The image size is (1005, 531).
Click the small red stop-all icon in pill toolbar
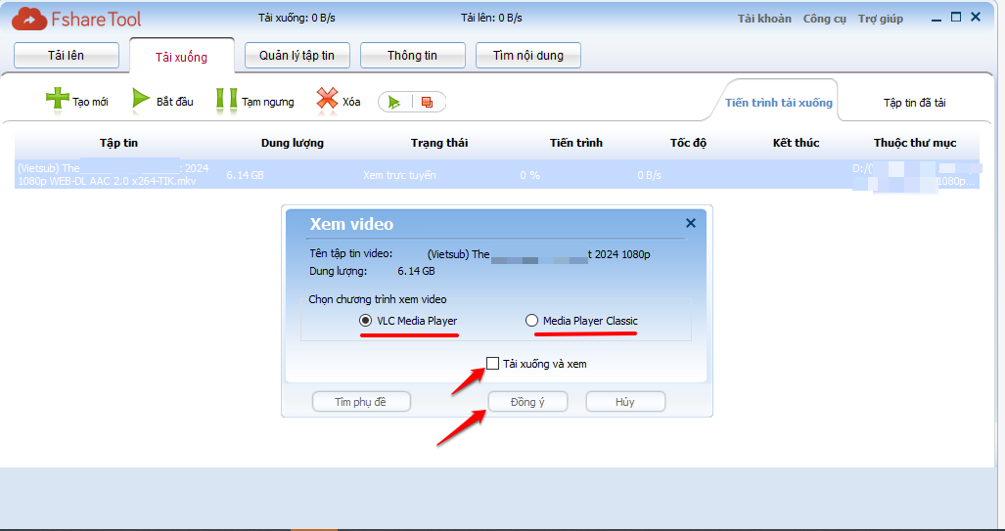(x=427, y=102)
